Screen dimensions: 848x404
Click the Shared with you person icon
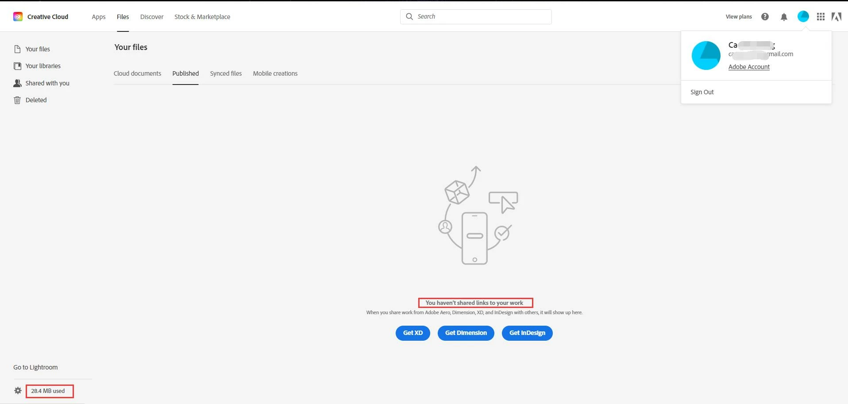[x=17, y=83]
